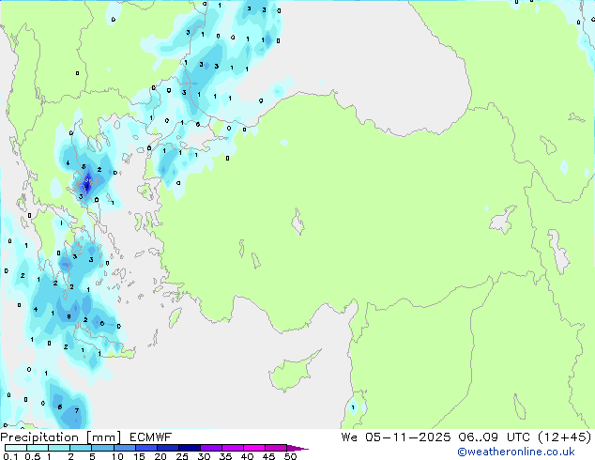Select the "06..09 UTC" time range text
The width and height of the screenshot is (595, 460).
point(496,437)
